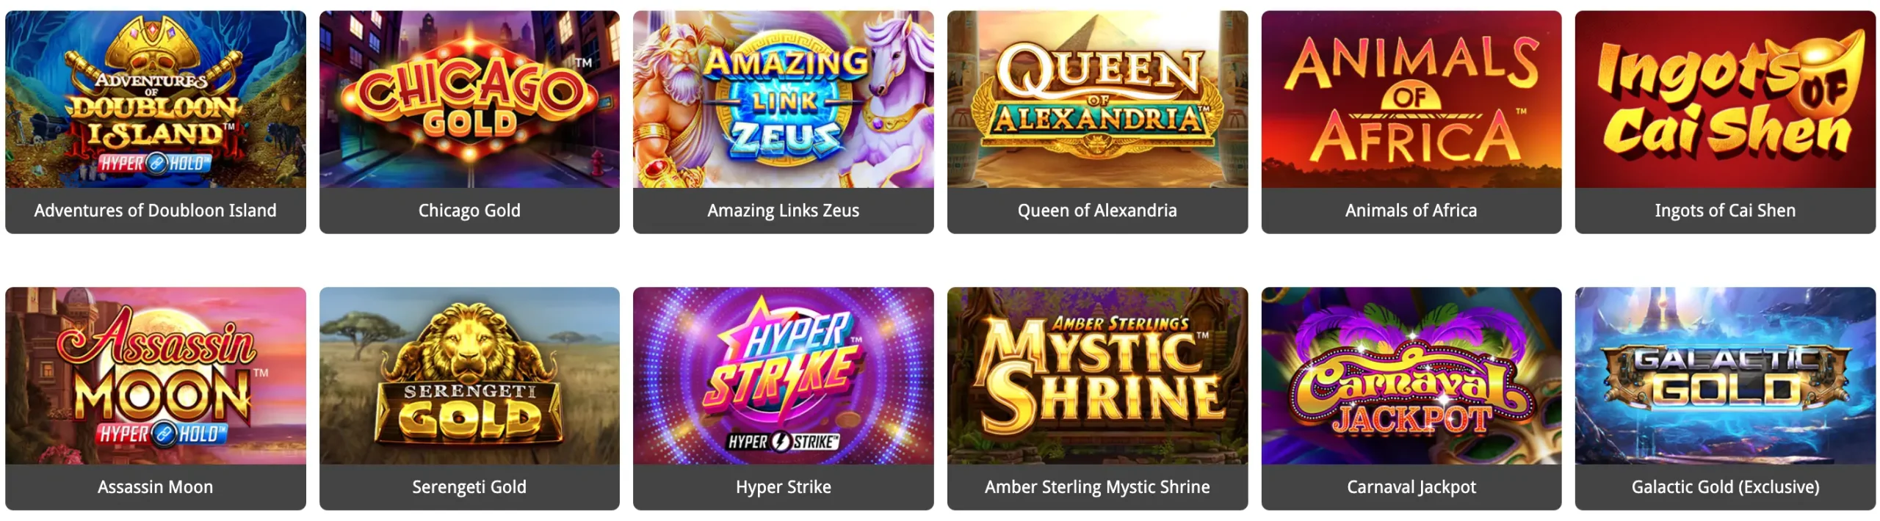Open the Ingots of Cai Shen artwork

click(1725, 99)
